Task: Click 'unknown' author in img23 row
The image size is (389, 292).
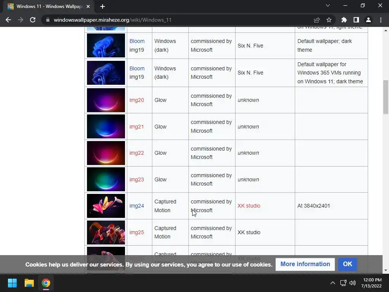Action: pos(248,179)
